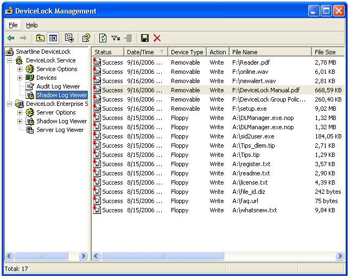The width and height of the screenshot is (350, 278).
Task: Click the Forward arrow toolbar icon
Action: tap(23, 38)
